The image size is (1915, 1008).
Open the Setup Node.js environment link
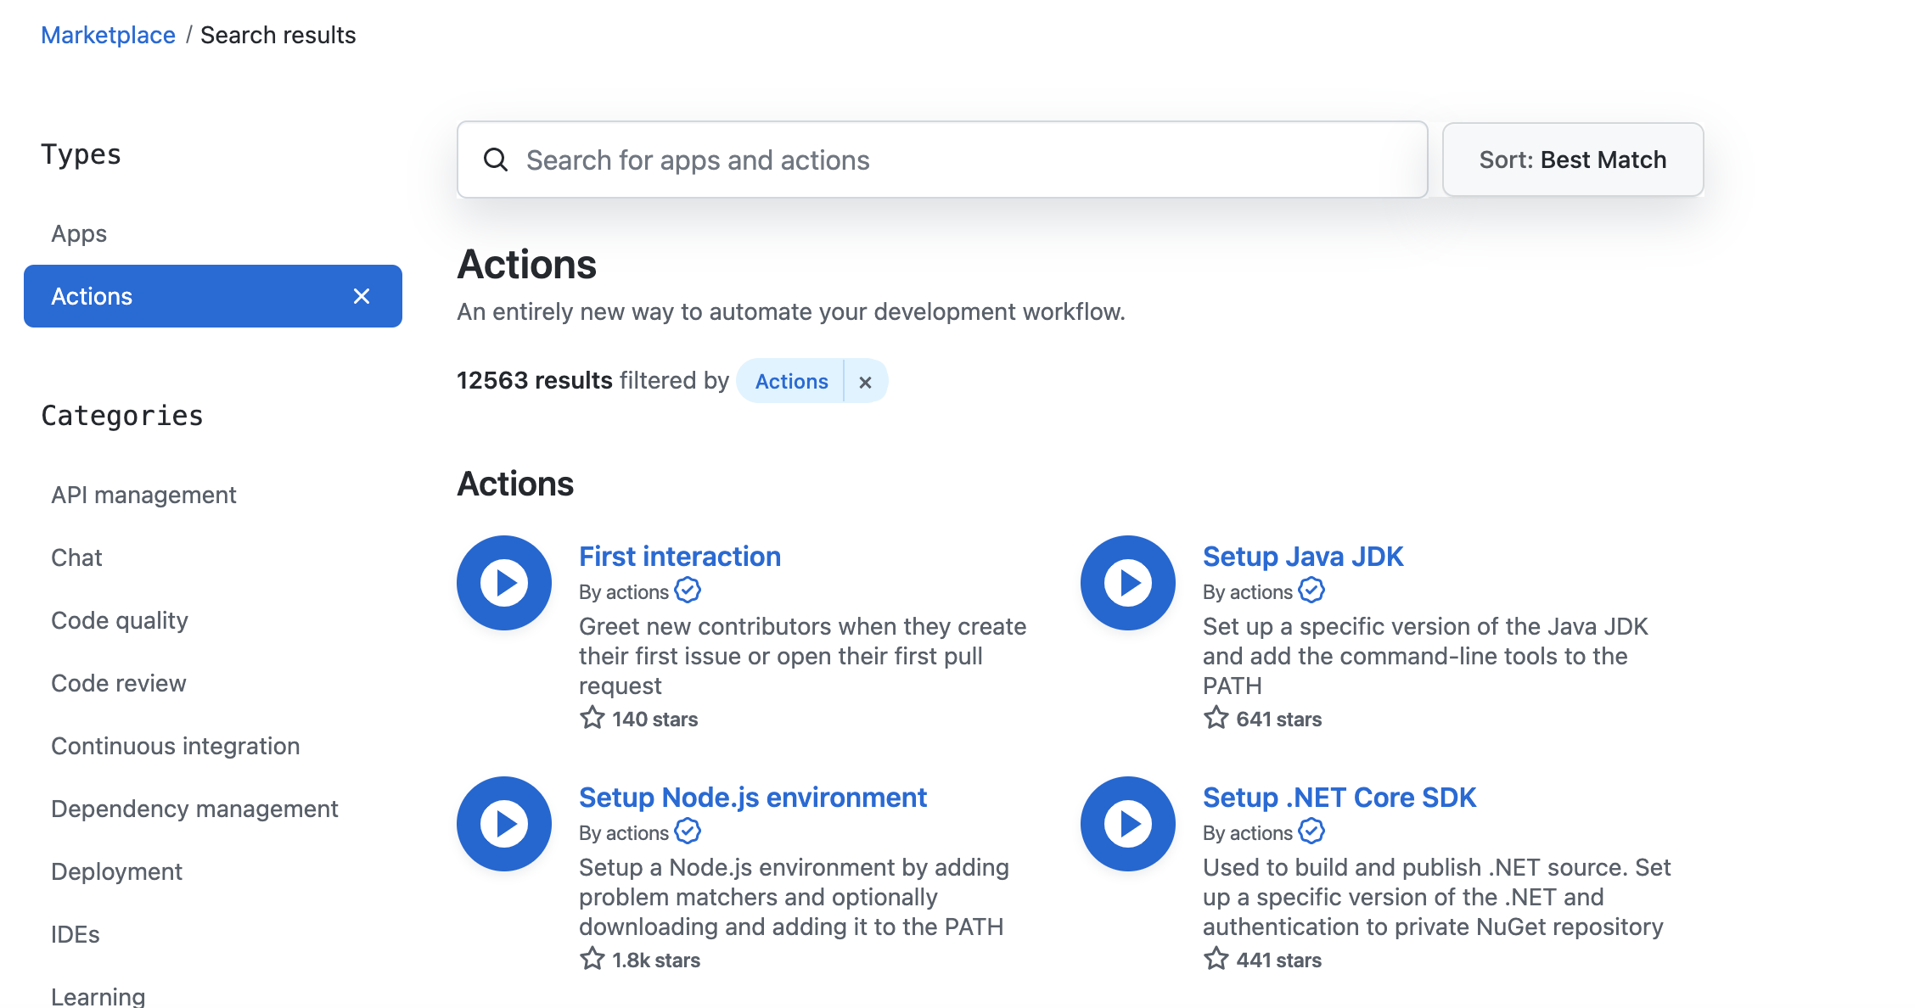pyautogui.click(x=752, y=798)
